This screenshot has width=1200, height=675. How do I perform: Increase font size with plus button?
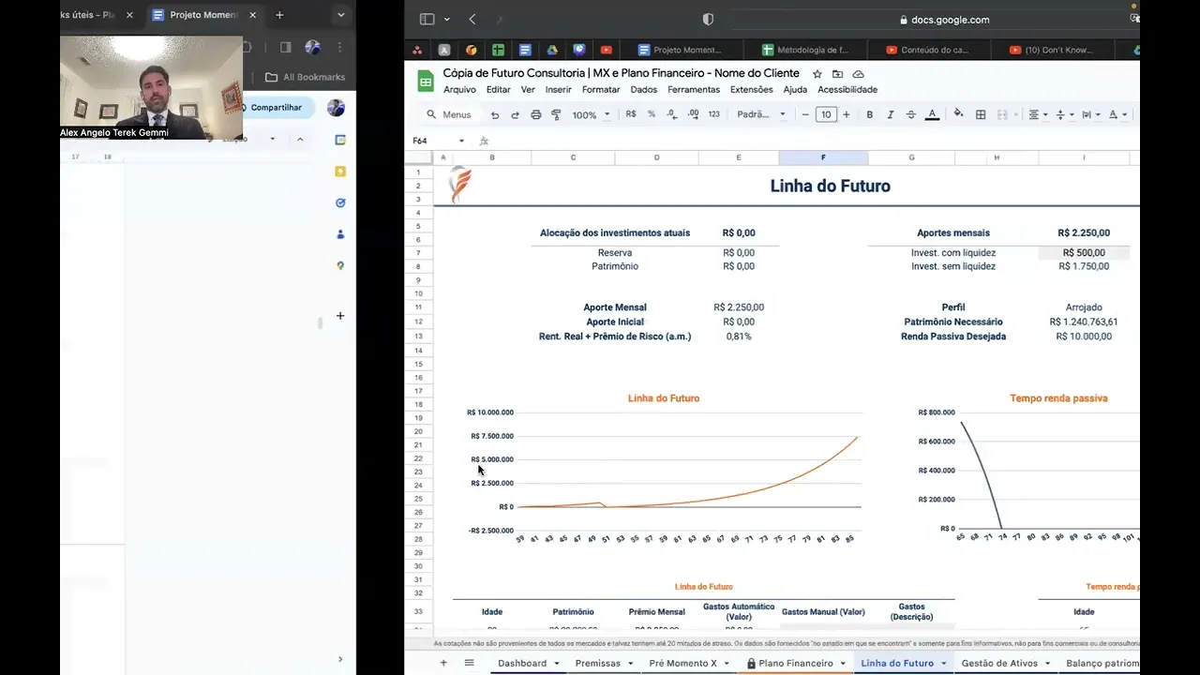pyautogui.click(x=847, y=114)
